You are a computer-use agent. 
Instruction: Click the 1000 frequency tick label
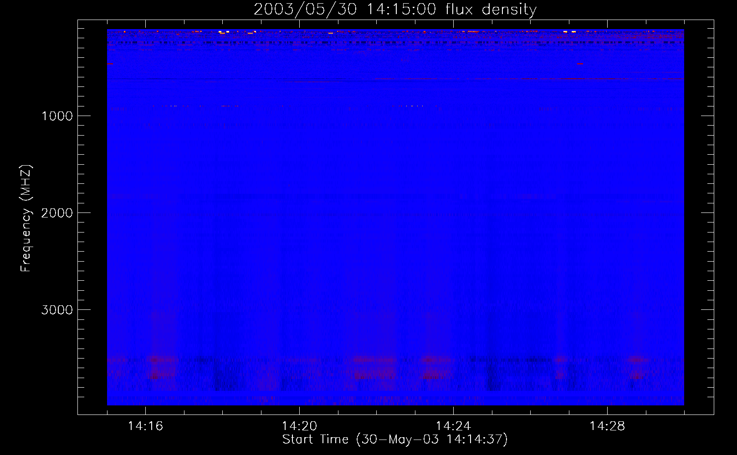[57, 116]
